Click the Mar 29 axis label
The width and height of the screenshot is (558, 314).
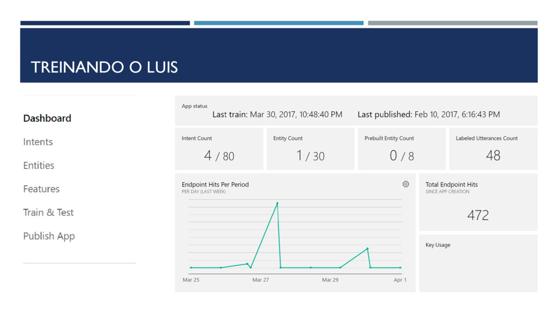click(x=330, y=280)
